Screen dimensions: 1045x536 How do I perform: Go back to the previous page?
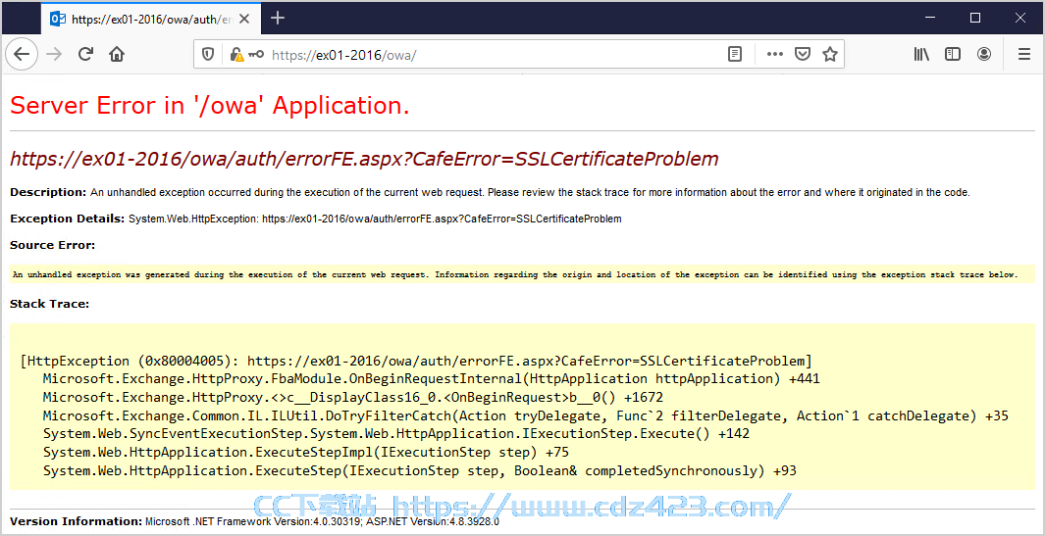(22, 55)
